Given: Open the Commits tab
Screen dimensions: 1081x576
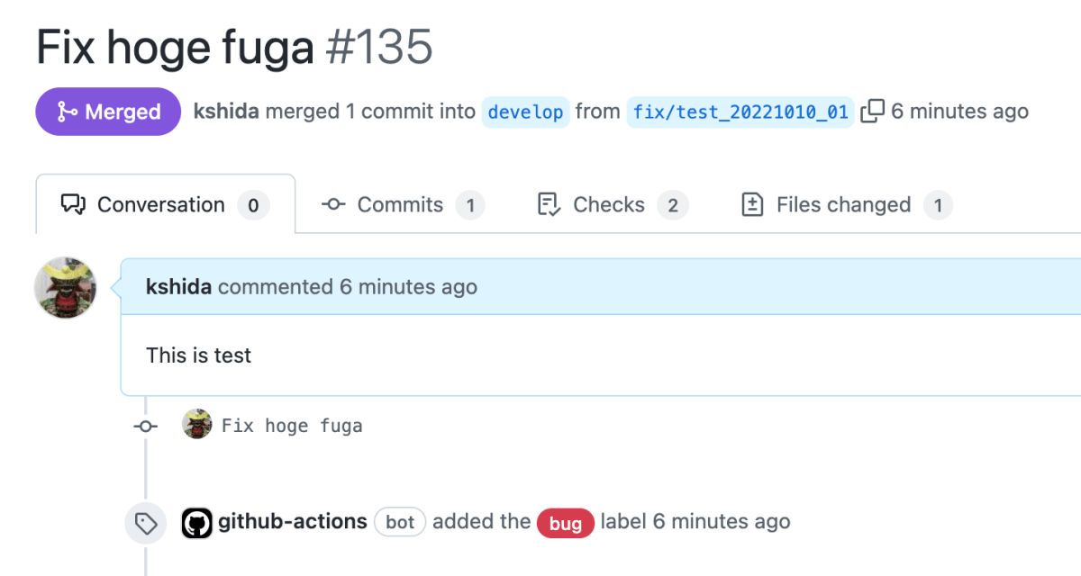Looking at the screenshot, I should (x=402, y=204).
